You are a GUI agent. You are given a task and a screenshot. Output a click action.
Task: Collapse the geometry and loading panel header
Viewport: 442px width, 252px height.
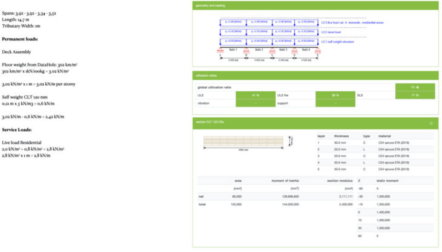[315, 5]
